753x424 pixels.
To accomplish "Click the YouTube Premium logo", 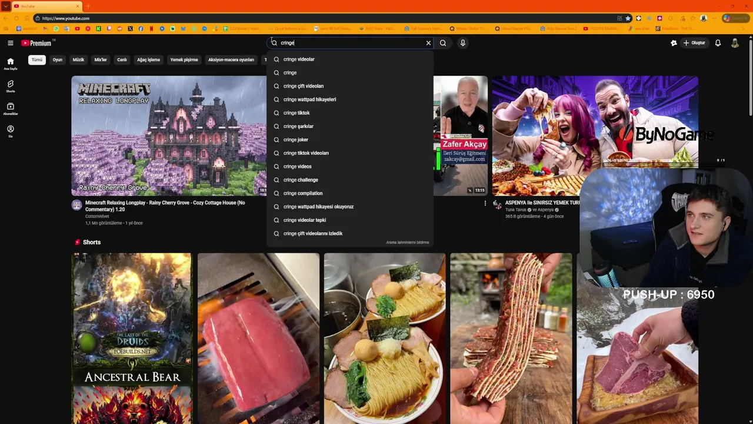I will [36, 43].
